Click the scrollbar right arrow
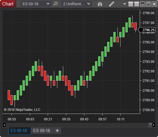Viewport: 158px width, 137px height. 154,125
